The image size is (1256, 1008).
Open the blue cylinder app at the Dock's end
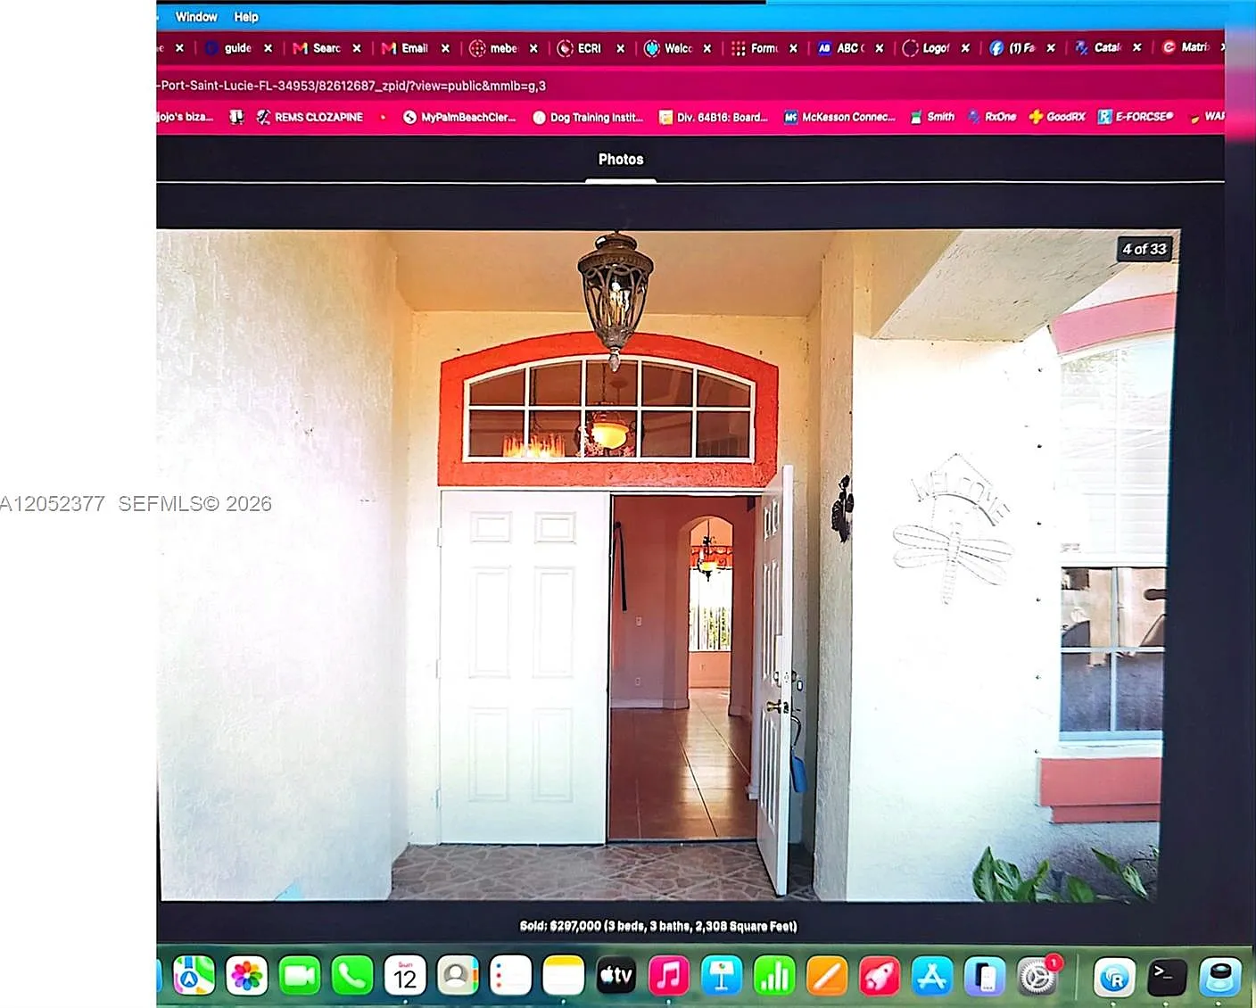(1220, 976)
